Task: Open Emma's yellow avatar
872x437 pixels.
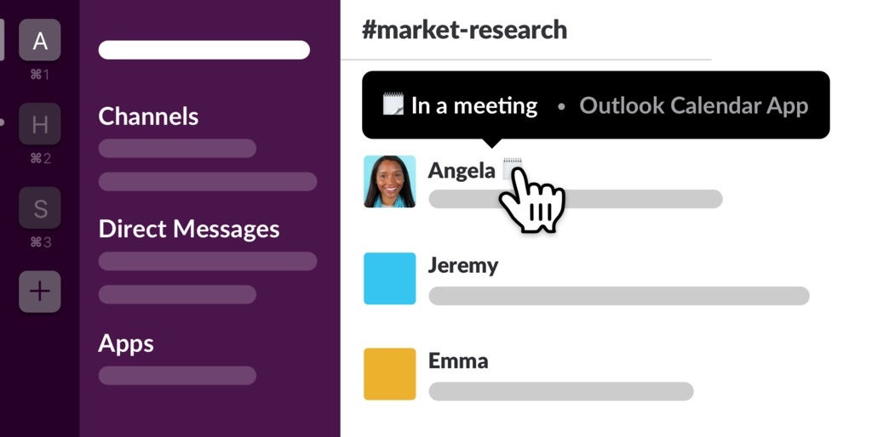Action: pyautogui.click(x=389, y=374)
